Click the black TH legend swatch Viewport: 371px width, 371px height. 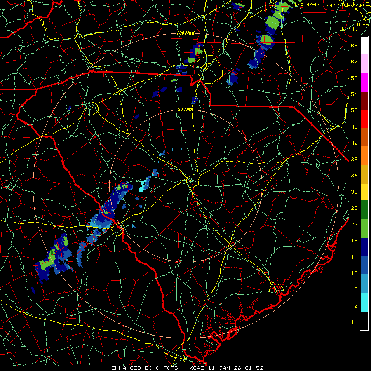point(364,321)
